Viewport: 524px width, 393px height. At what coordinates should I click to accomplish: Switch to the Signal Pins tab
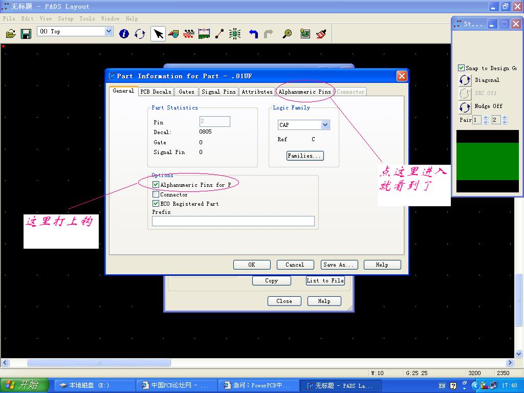point(219,92)
